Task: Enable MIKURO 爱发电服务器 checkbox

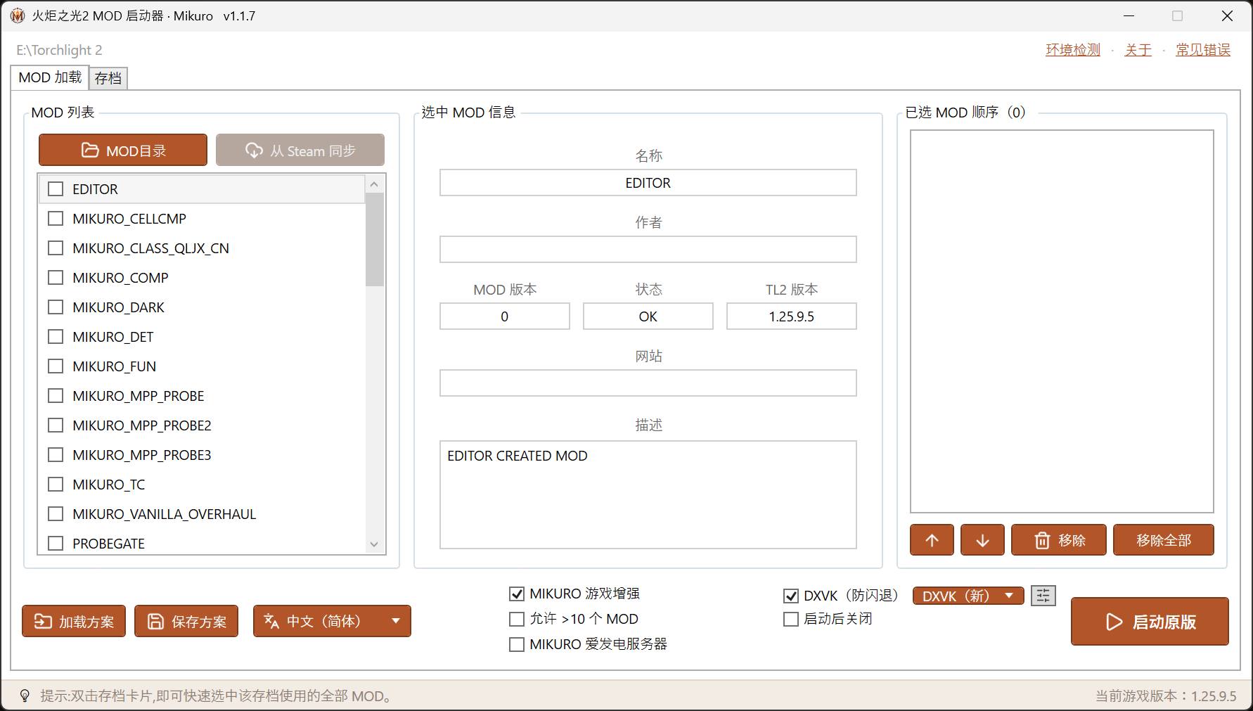Action: 517,644
